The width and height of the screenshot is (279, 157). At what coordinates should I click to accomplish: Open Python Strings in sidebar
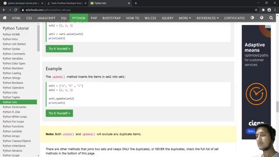pos(12,78)
